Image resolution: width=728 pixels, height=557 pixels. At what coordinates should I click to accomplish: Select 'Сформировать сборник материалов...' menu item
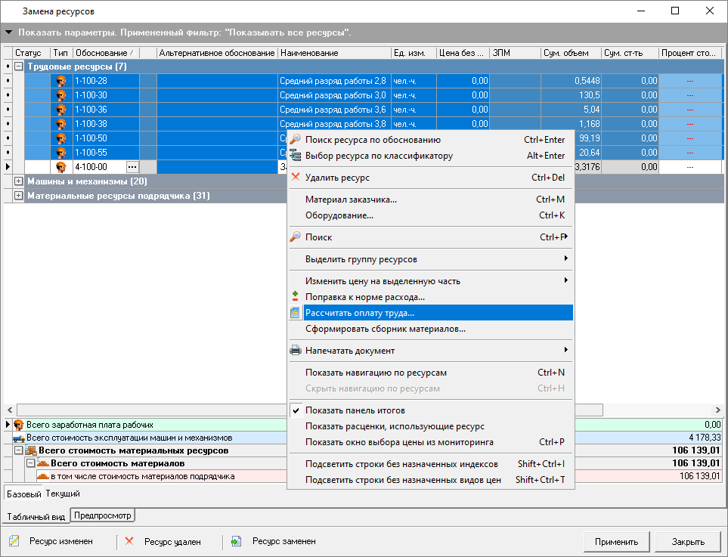tap(385, 329)
